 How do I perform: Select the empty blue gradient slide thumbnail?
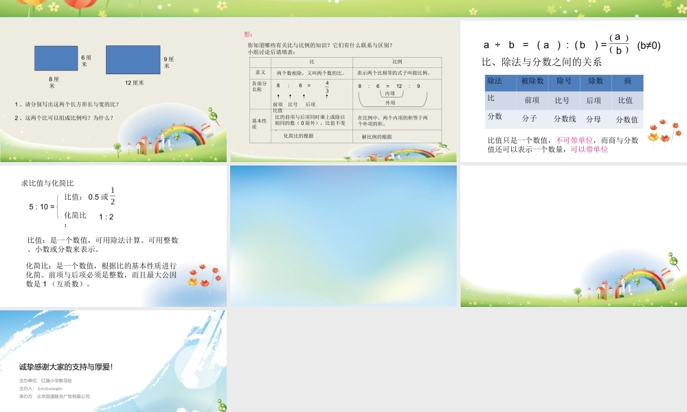(x=343, y=236)
